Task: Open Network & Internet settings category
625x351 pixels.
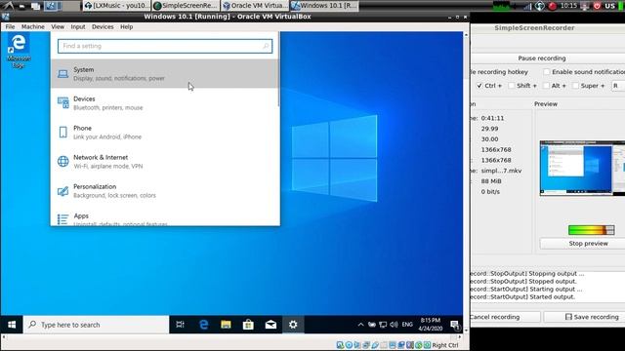Action: [164, 162]
